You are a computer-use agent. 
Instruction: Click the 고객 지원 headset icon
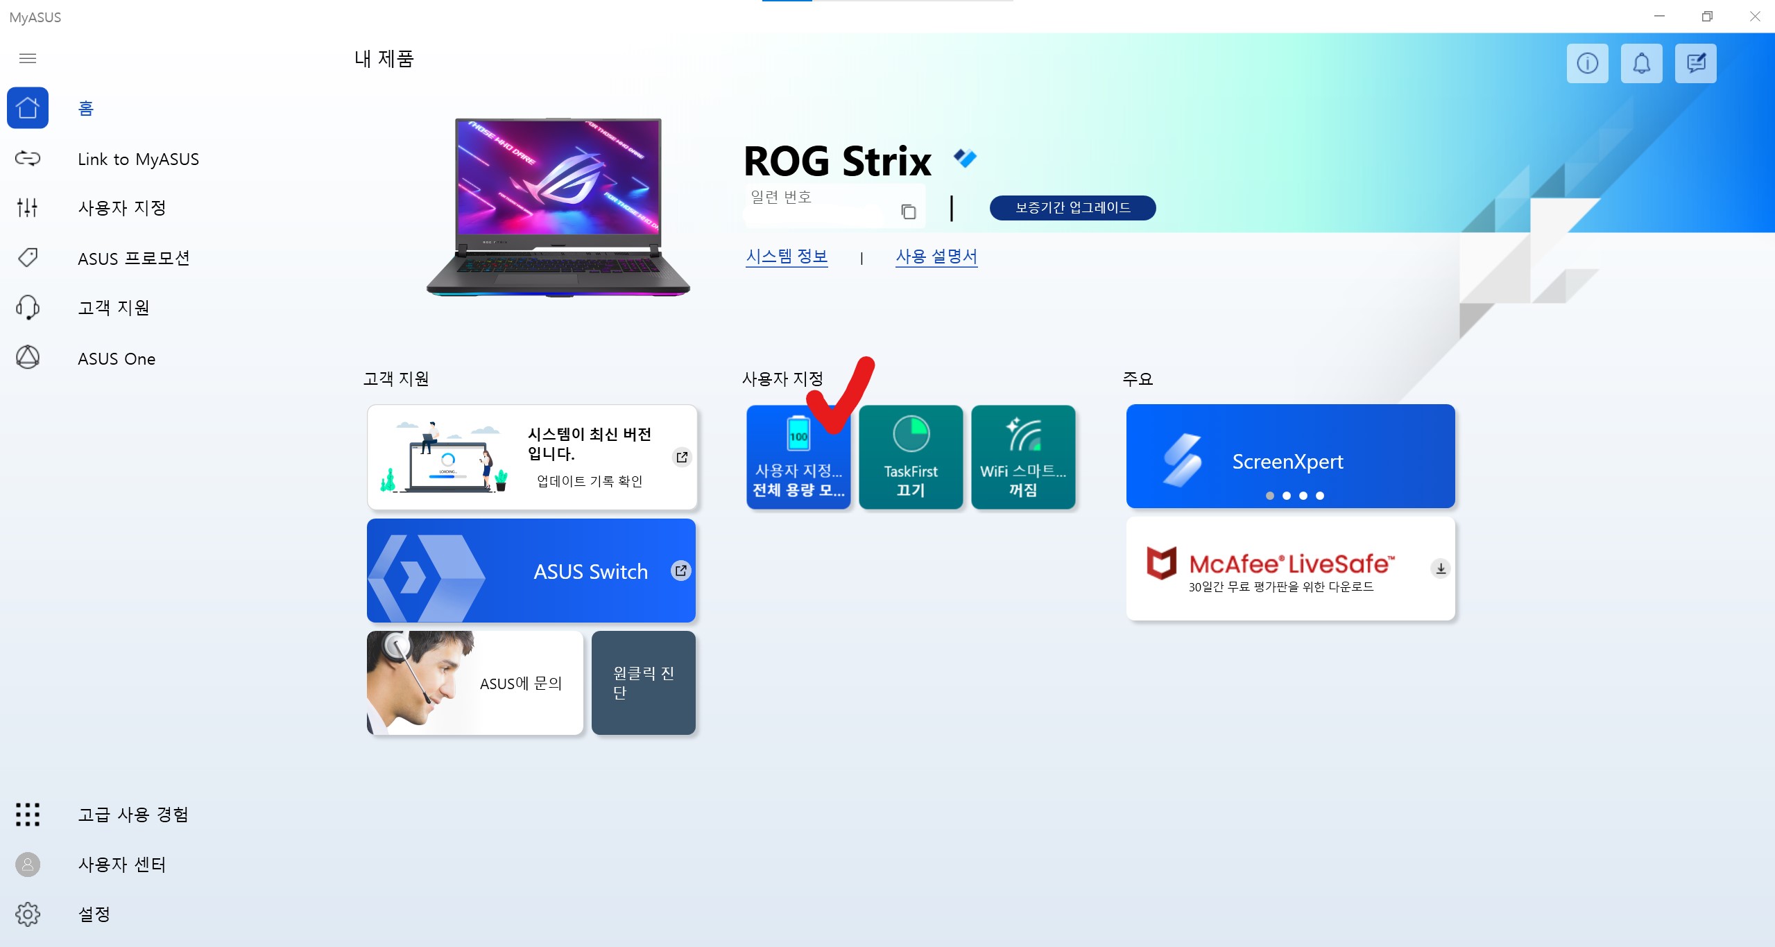(x=28, y=307)
